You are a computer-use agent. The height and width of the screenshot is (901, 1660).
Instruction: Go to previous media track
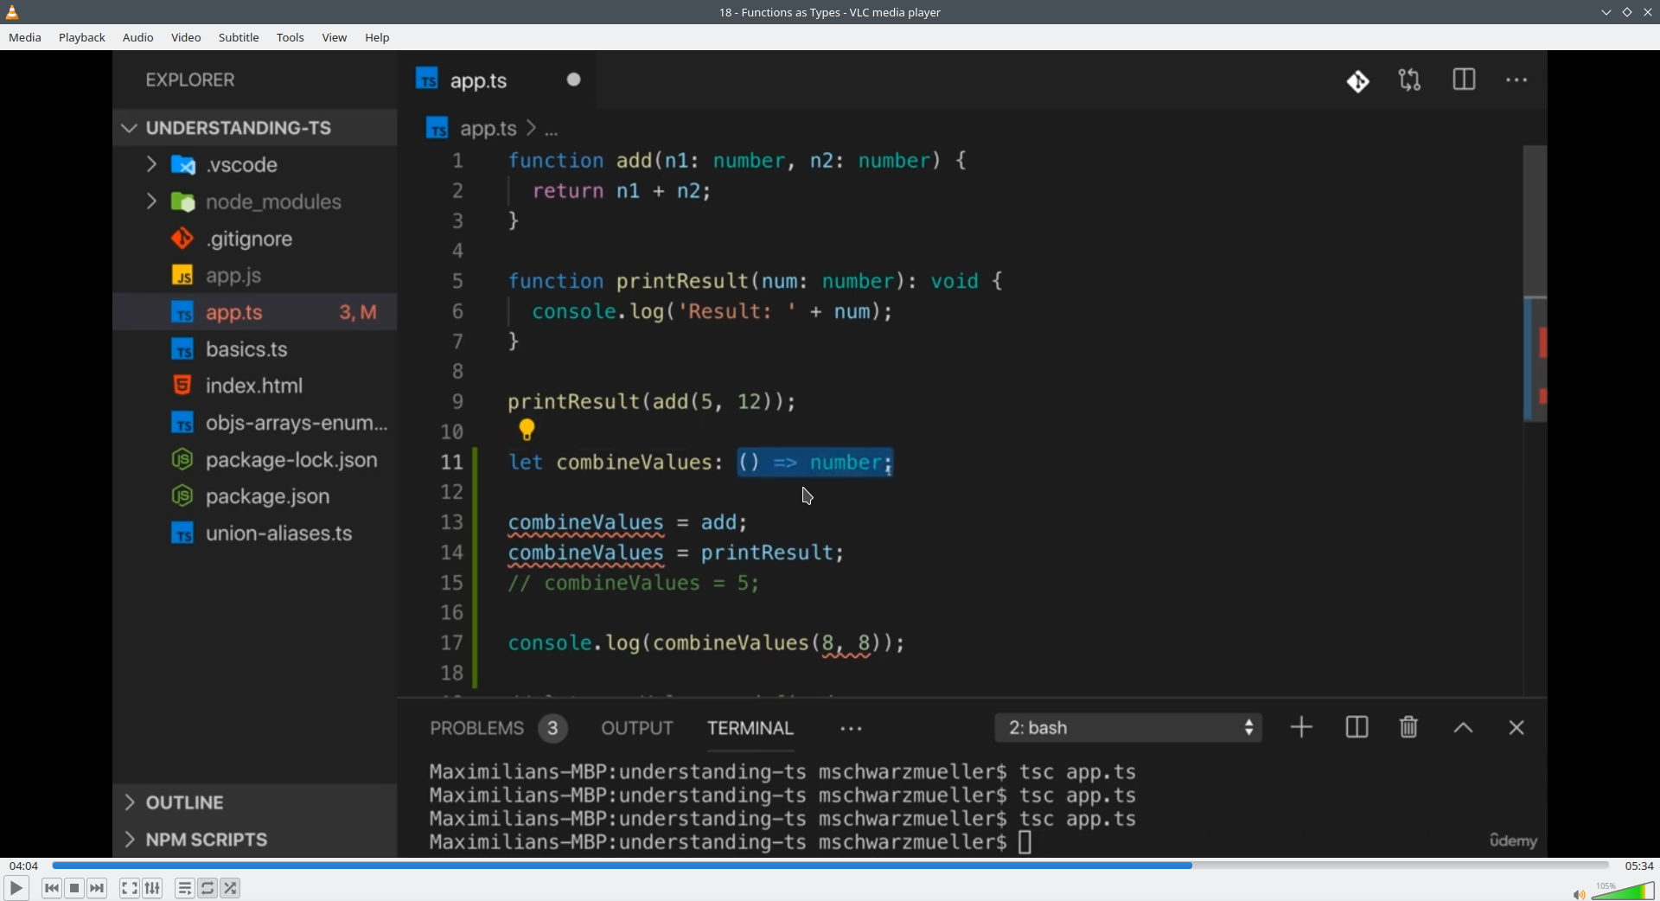[52, 888]
